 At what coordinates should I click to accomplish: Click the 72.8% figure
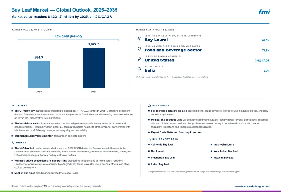point(266,50)
